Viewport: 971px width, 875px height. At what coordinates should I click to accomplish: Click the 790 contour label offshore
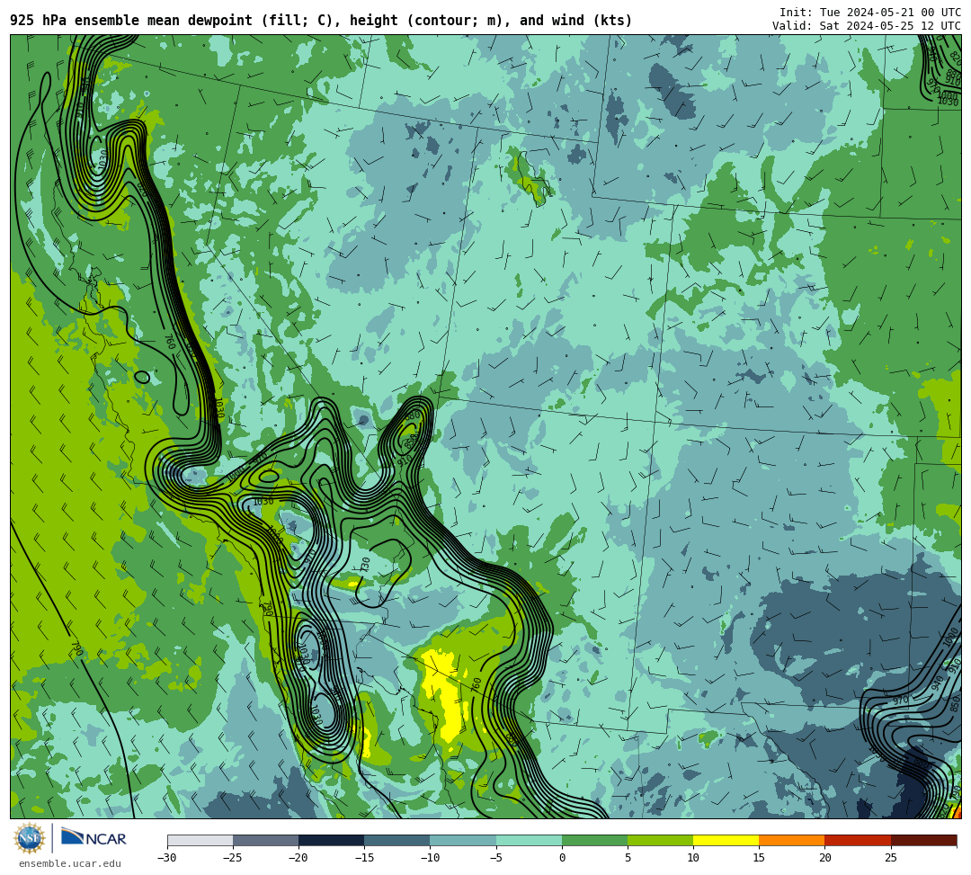pyautogui.click(x=76, y=649)
